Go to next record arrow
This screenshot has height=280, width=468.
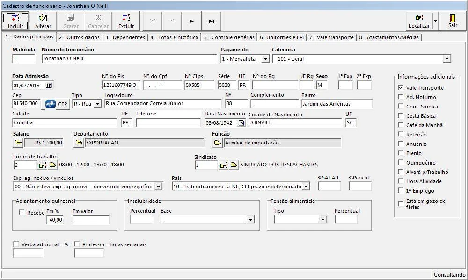click(x=191, y=21)
